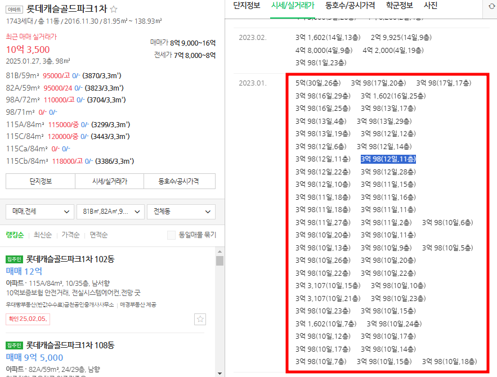Click 매경부동산 제공 provider text

point(138,305)
